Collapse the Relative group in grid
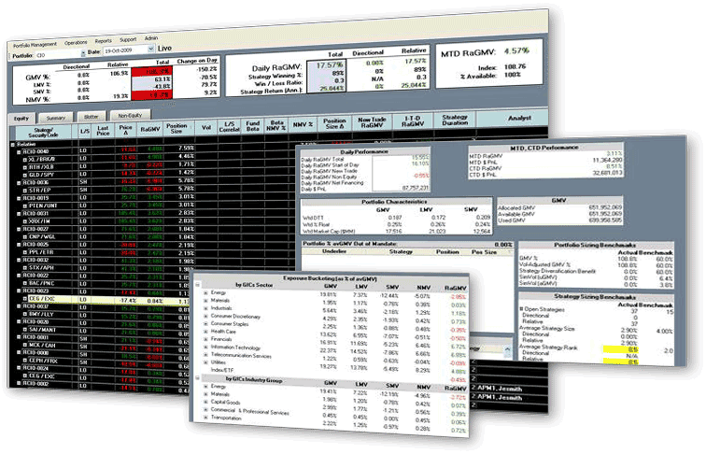706x454 pixels. 13,145
